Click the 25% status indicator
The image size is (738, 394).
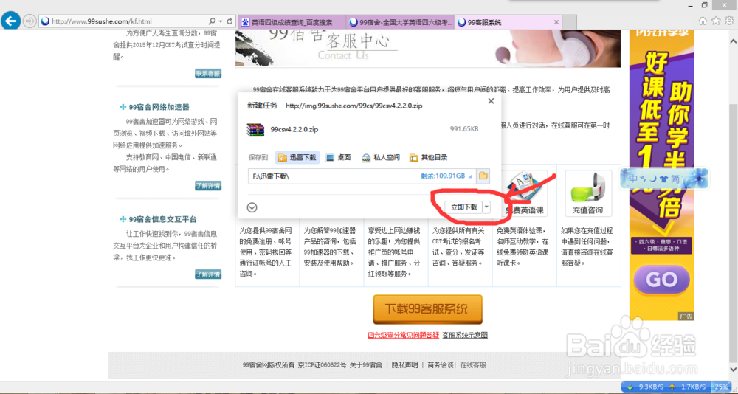click(x=721, y=387)
